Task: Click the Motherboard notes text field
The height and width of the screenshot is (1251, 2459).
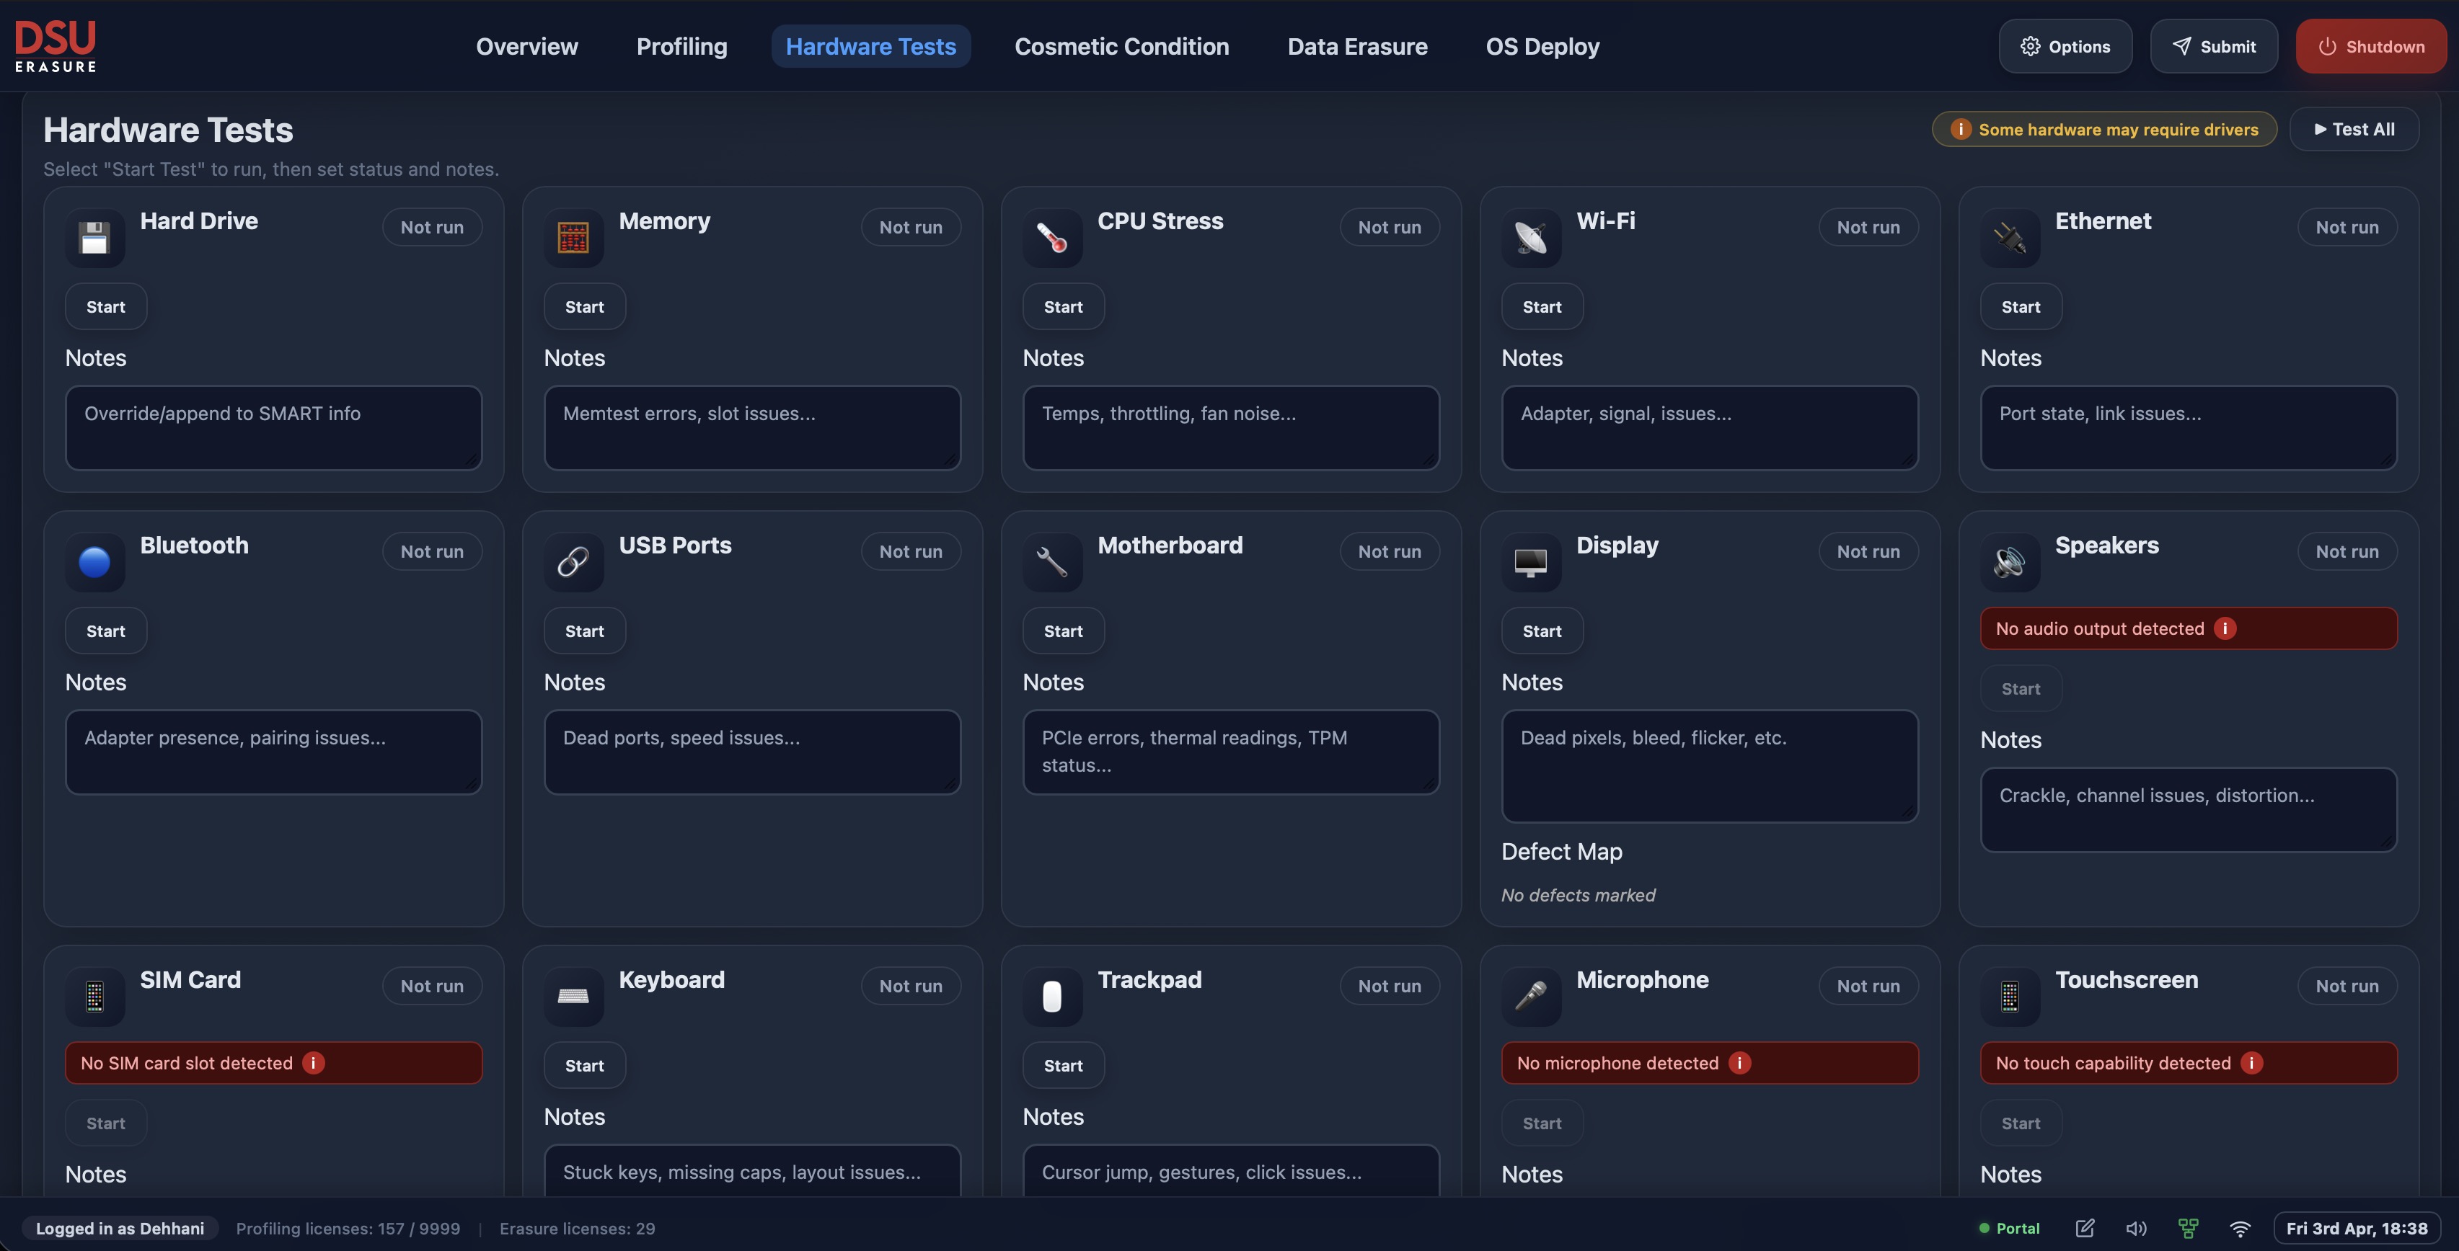Action: pos(1230,752)
